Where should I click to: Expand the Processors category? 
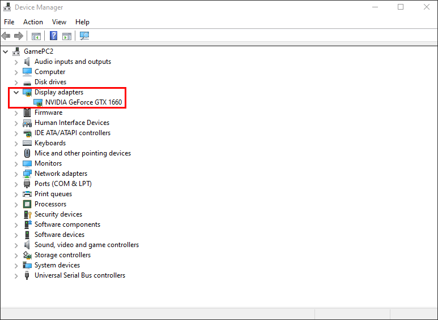point(16,204)
